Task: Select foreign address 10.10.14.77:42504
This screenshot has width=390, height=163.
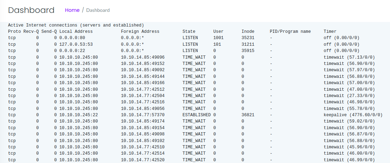Action: point(143,96)
